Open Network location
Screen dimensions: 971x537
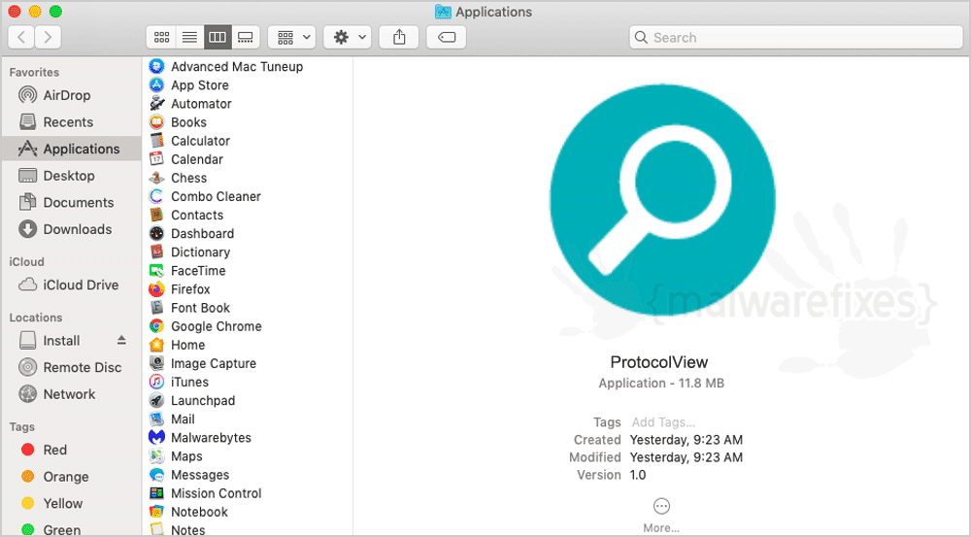click(x=71, y=394)
